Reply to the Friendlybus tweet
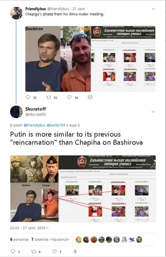This screenshot has width=166, height=257. (x=28, y=97)
